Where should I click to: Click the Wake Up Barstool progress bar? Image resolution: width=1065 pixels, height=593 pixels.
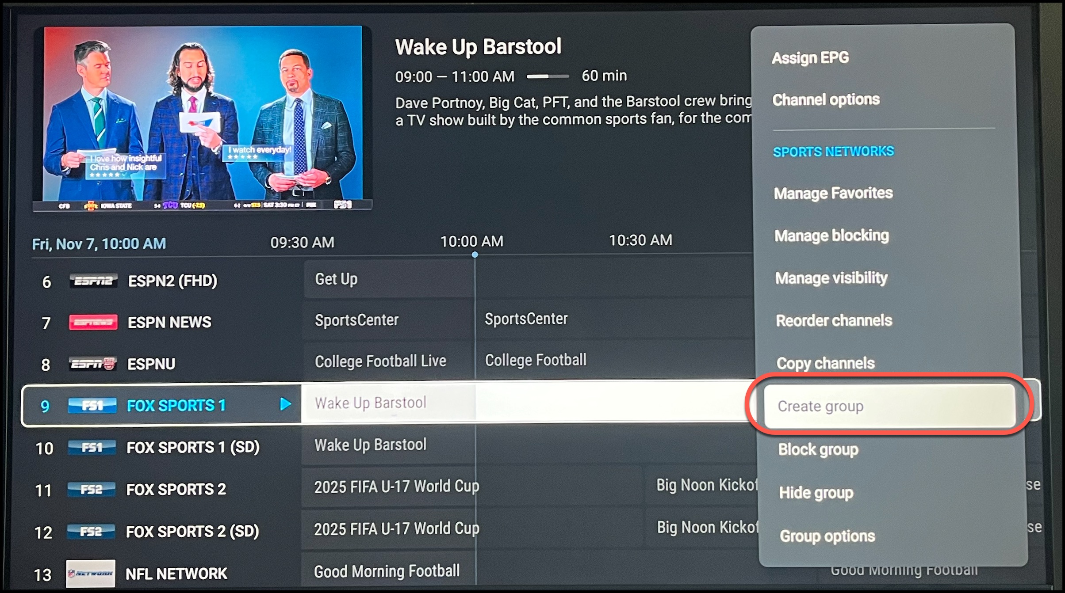coord(548,76)
